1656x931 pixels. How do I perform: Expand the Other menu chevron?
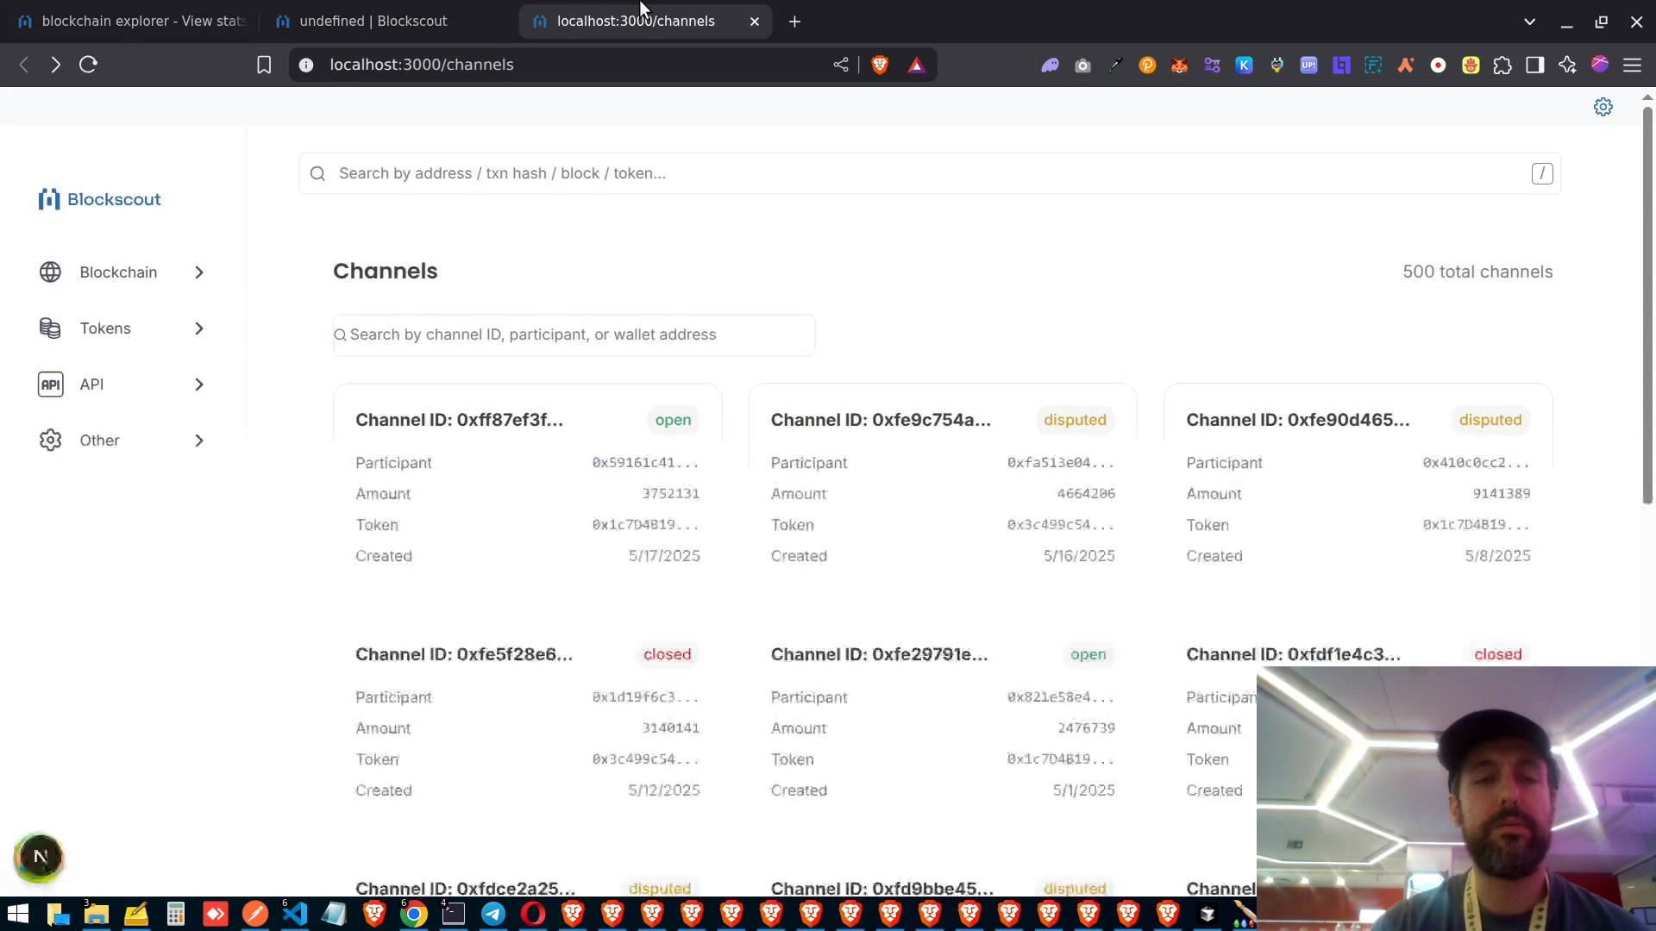[199, 441]
